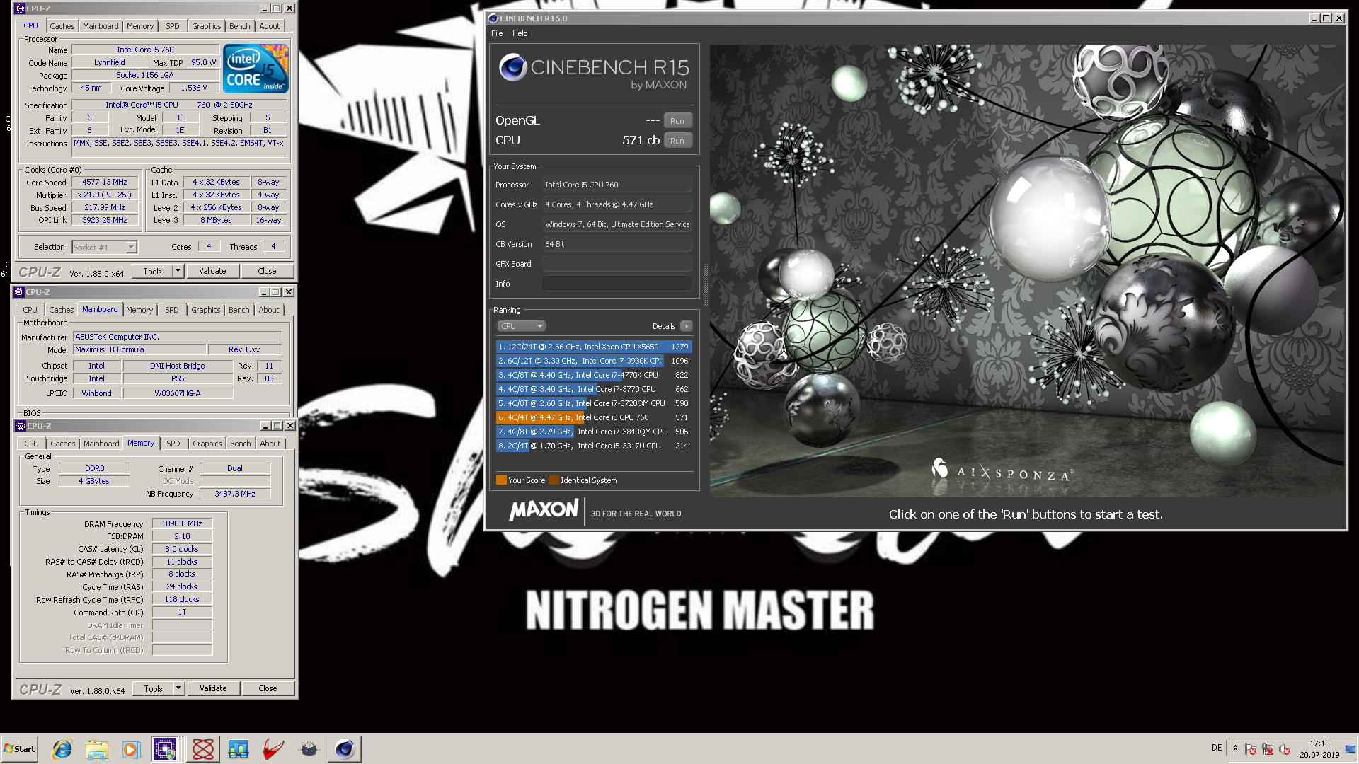This screenshot has width=1359, height=764.
Task: Click the CAS# Latency value 8.0 clocks
Action: [x=182, y=549]
